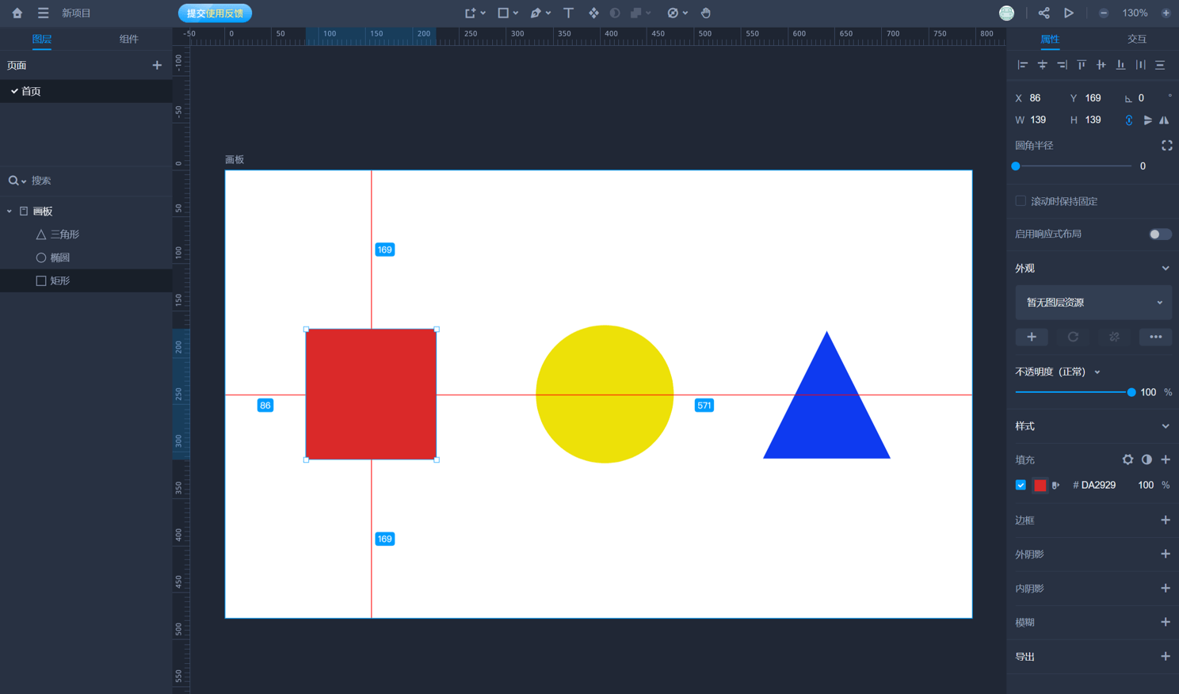Activate the Hand pan tool
The height and width of the screenshot is (694, 1179).
[705, 13]
